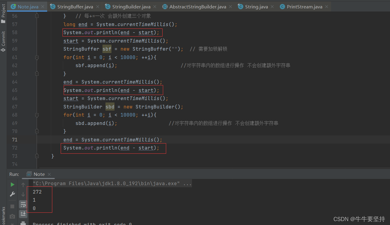Open the Project tool window

click(x=3, y=13)
